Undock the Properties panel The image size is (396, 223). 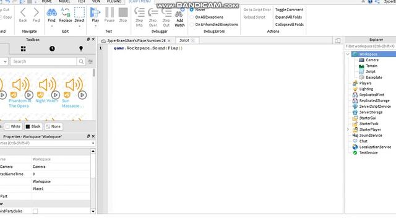pyautogui.click(x=88, y=136)
